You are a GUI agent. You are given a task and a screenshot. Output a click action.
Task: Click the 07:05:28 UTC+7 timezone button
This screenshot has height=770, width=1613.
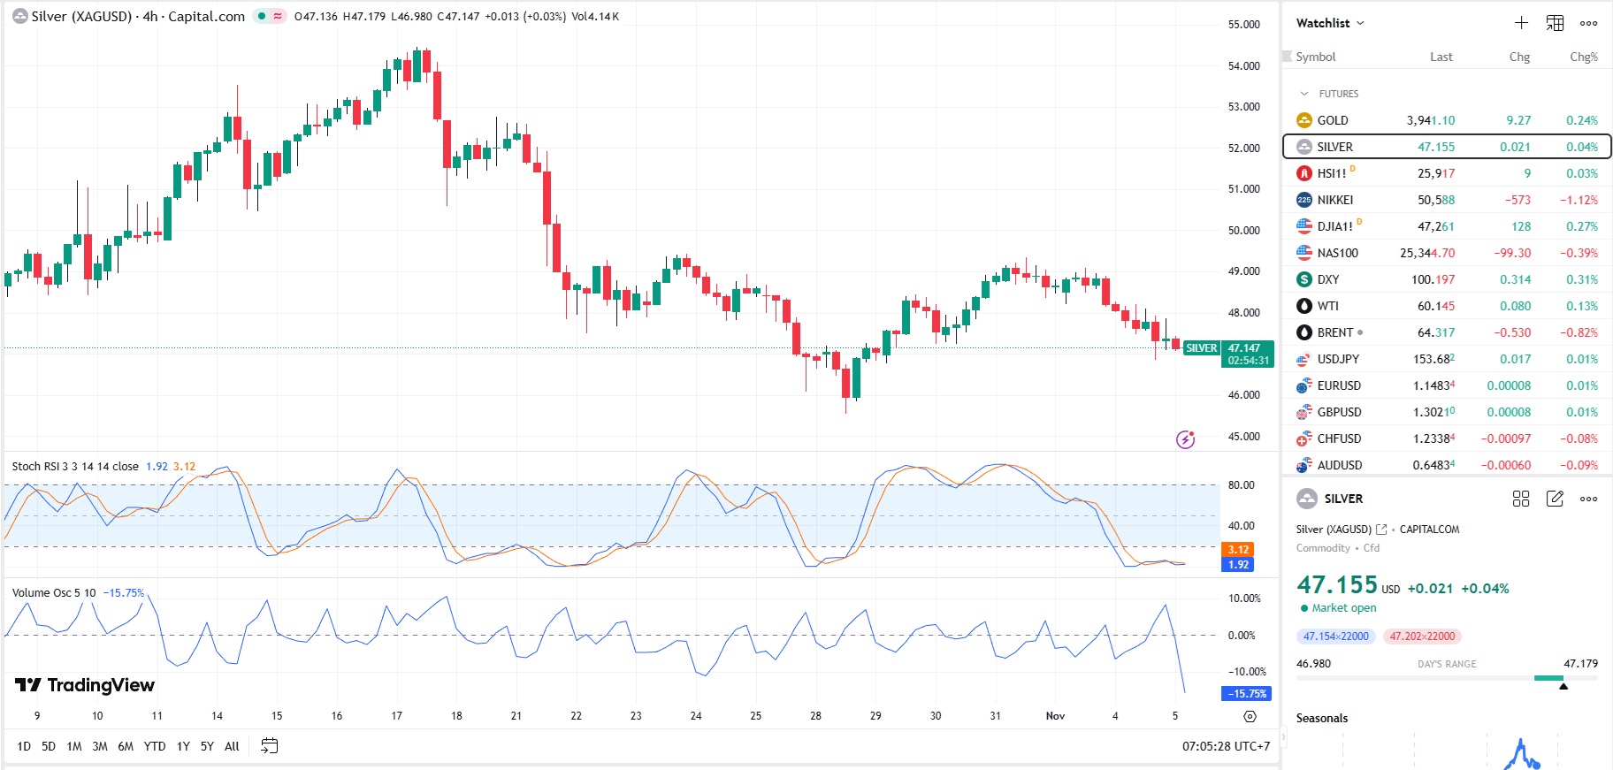coord(1226,746)
